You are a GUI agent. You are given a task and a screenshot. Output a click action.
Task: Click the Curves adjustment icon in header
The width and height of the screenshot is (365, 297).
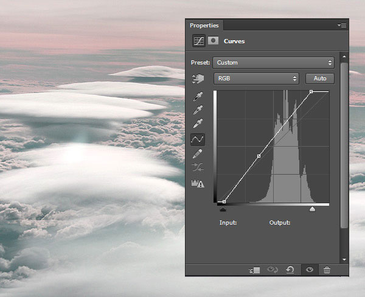coord(198,41)
